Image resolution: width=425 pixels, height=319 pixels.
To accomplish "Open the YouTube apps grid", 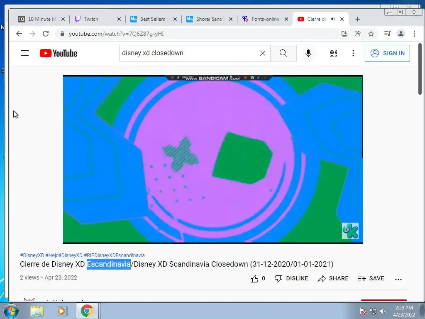I will click(x=333, y=53).
